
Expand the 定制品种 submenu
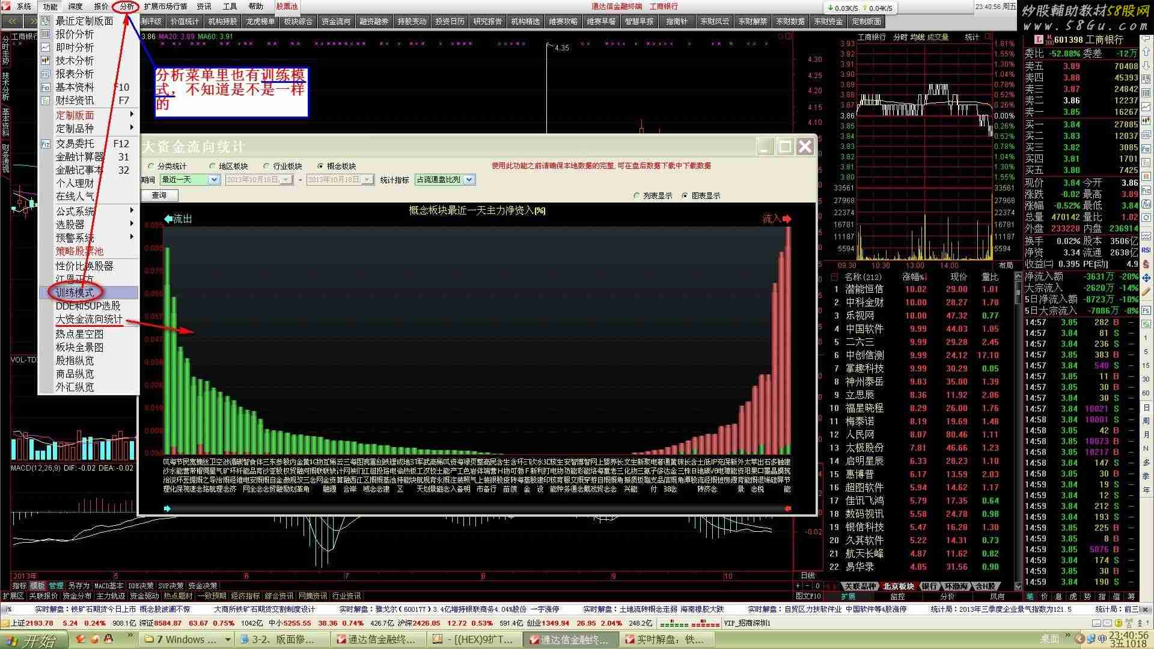(88, 128)
